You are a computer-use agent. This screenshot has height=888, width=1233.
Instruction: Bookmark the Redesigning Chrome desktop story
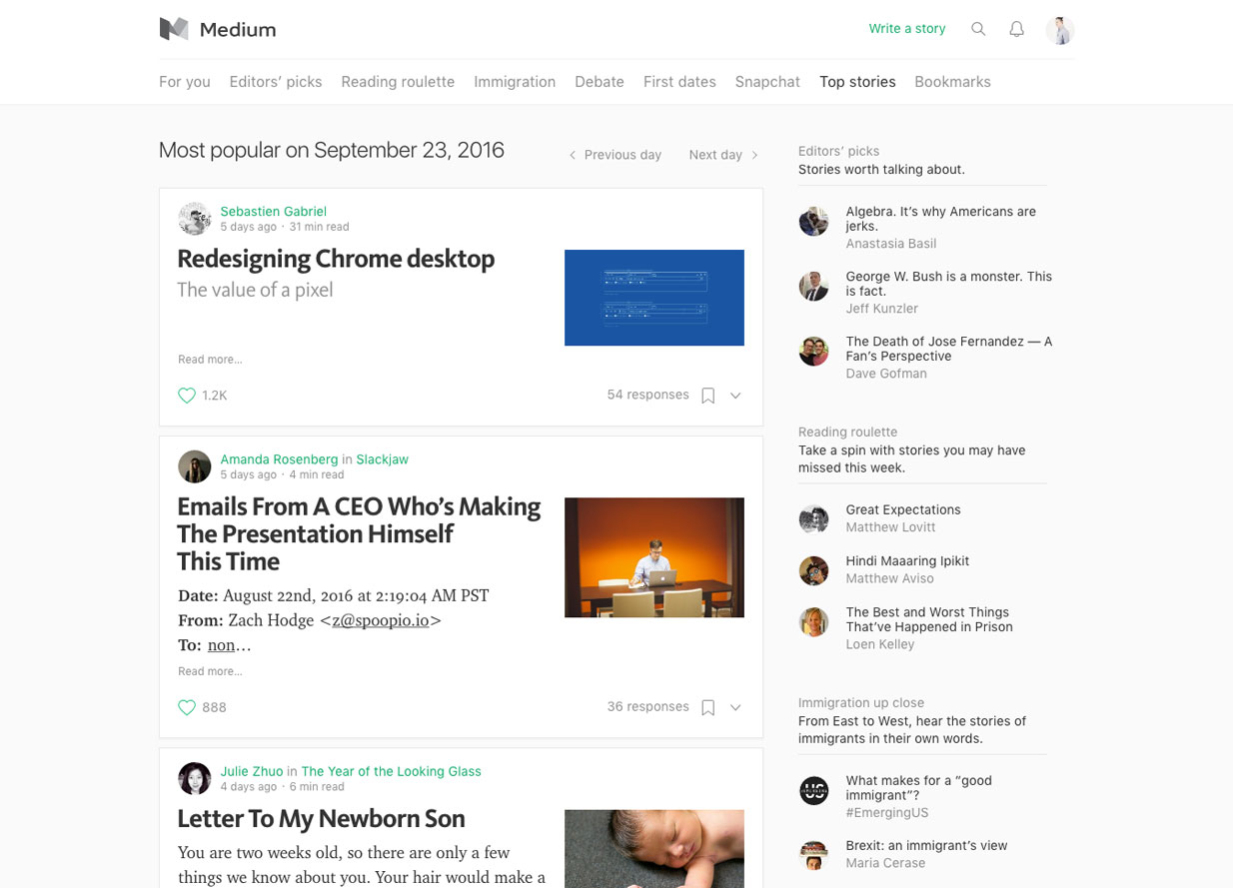pyautogui.click(x=707, y=396)
